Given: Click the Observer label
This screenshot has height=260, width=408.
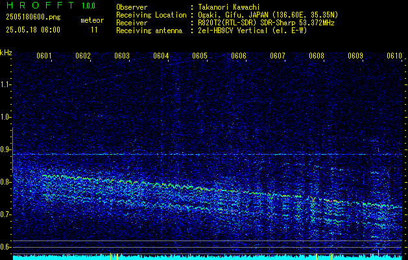Looking at the screenshot, I should coord(132,7).
